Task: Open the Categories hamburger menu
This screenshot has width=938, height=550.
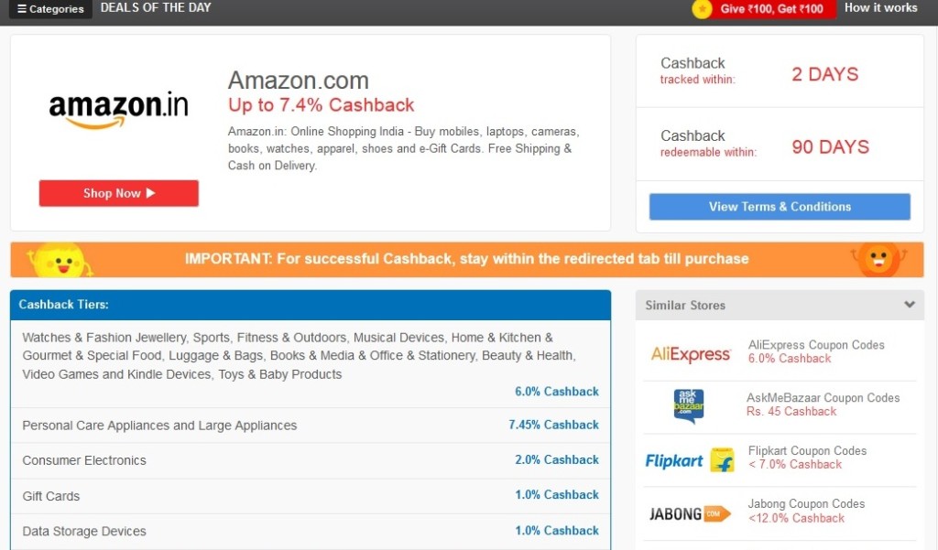Action: pos(50,9)
